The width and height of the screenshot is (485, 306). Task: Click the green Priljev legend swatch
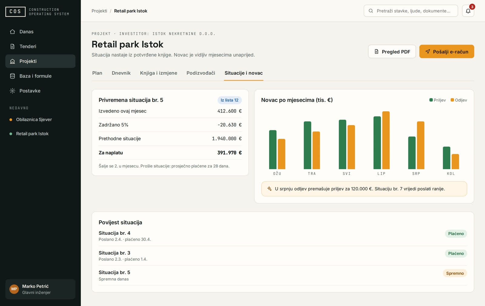coord(431,100)
